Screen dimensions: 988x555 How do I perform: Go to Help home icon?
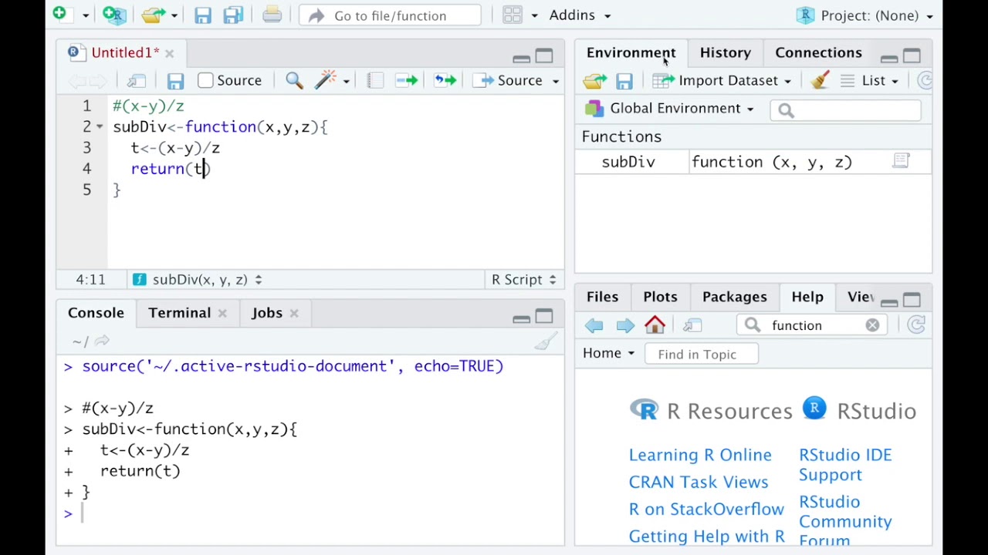tap(655, 325)
